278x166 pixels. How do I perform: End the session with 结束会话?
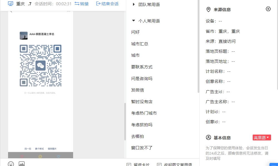pos(107,4)
